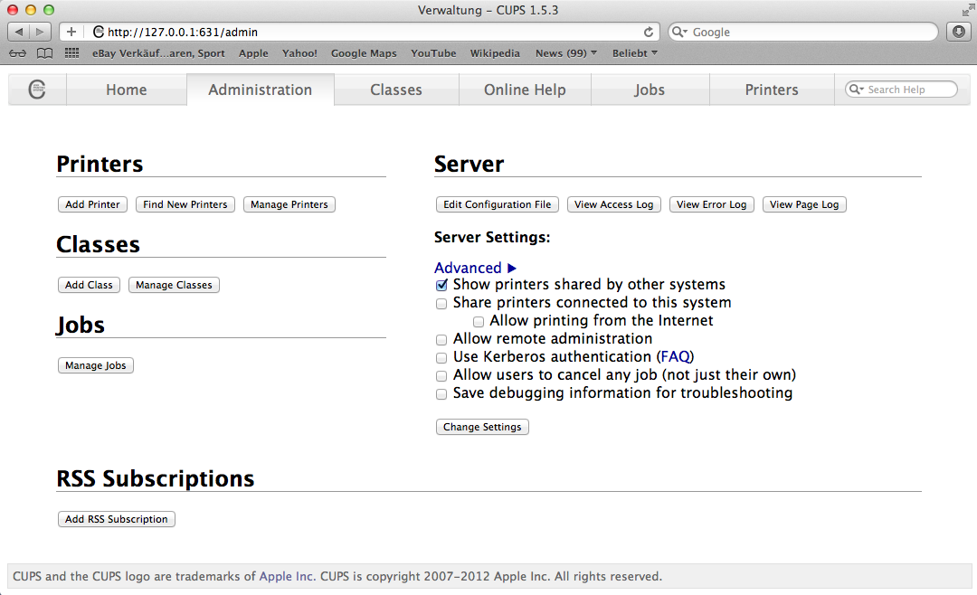The image size is (977, 595).
Task: Open the Kerberos FAQ link
Action: tap(676, 356)
